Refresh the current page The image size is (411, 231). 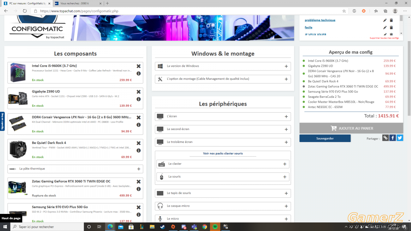25,11
